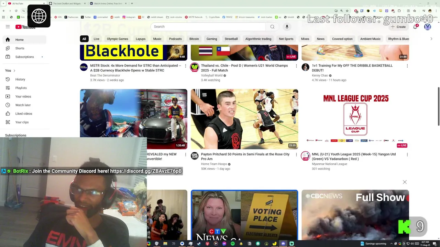Open Volleyball World channel avatar
Image resolution: width=440 pixels, height=247 pixels.
point(195,67)
